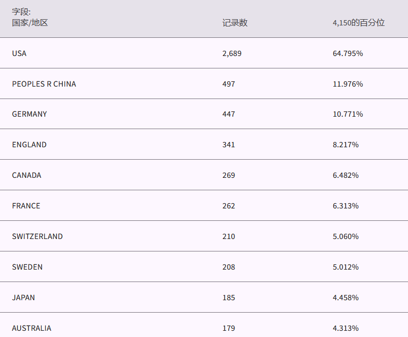
Task: Select the AUSTRALIA country entry
Action: pos(32,328)
